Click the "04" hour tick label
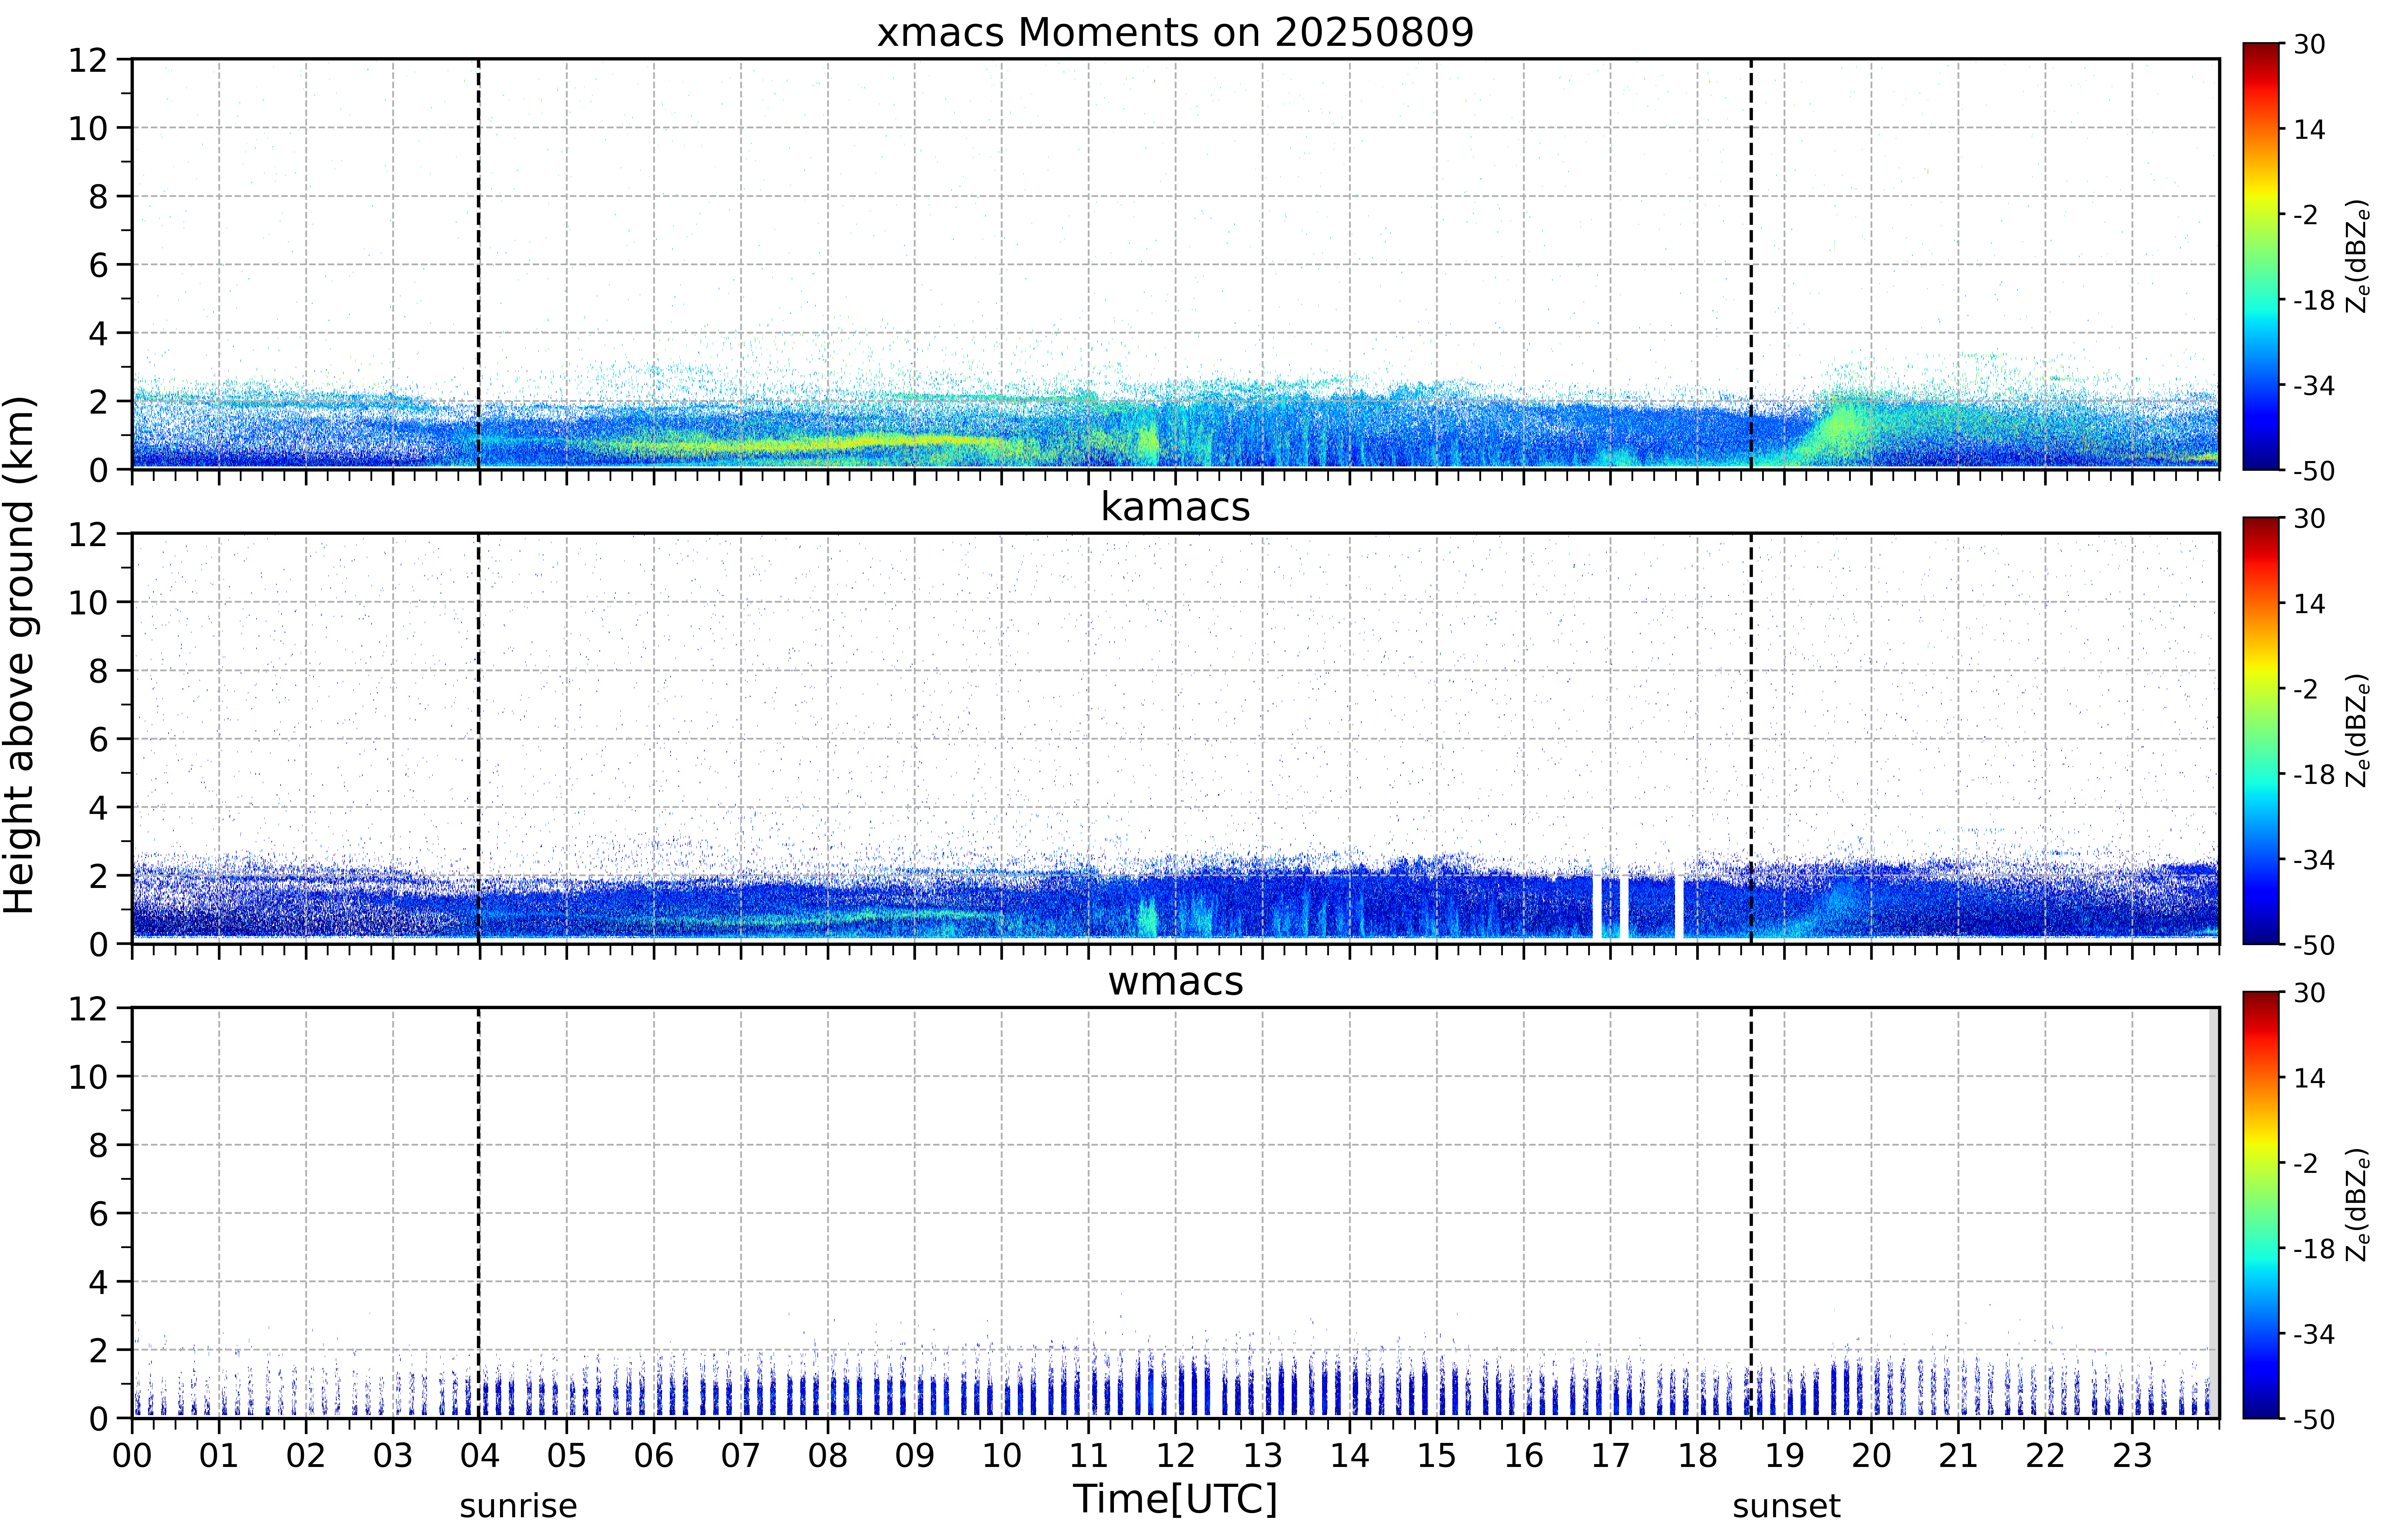Screen dimensions: 2387x1540 (480, 1456)
